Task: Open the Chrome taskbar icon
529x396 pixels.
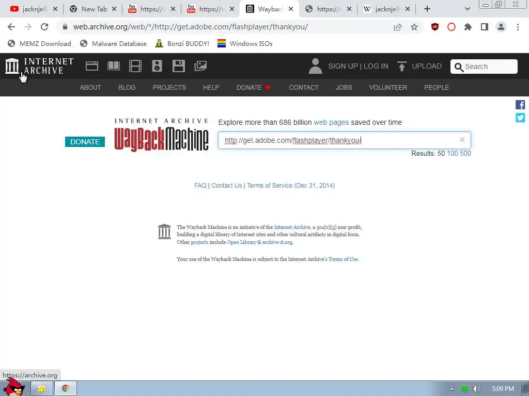Action: [66, 389]
